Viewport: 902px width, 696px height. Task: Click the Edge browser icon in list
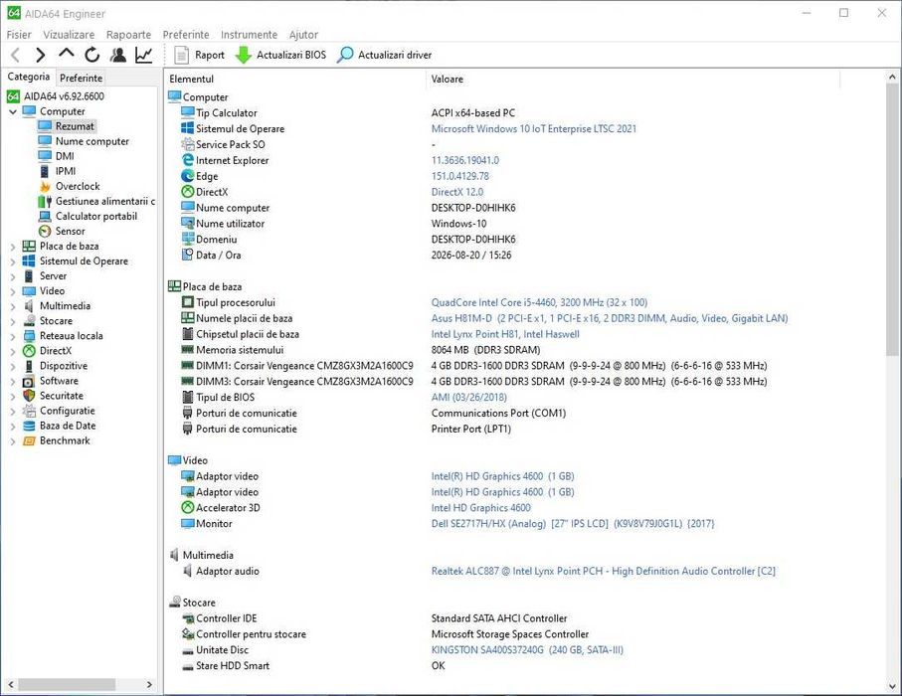click(x=188, y=176)
